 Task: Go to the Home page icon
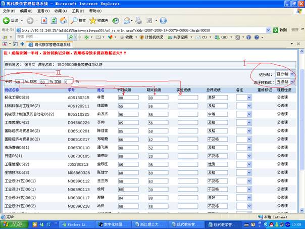point(63,21)
